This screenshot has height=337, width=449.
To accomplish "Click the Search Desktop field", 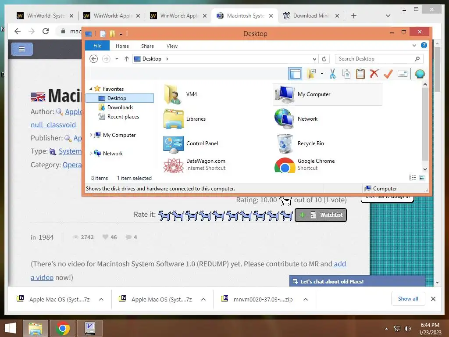I will click(379, 59).
